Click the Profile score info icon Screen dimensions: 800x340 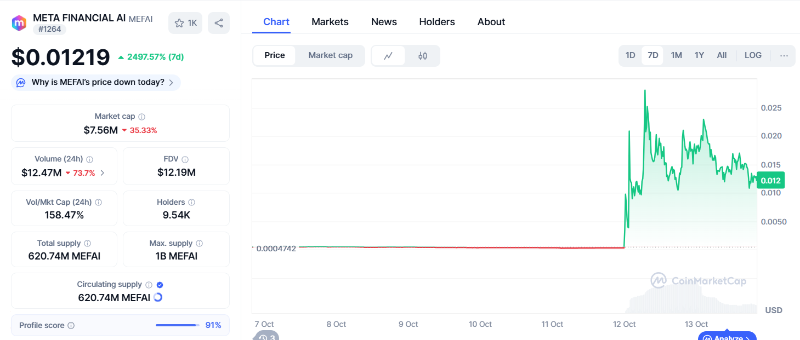pos(71,326)
